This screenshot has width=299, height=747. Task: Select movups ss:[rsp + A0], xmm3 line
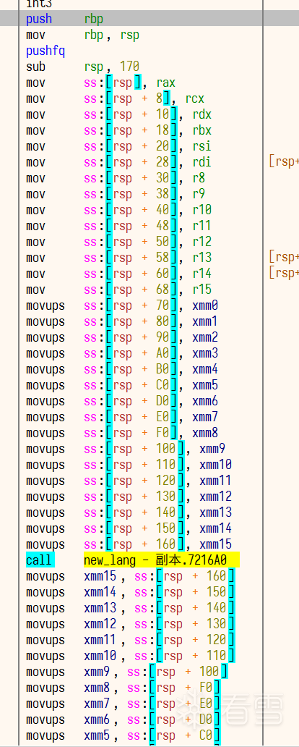click(122, 353)
